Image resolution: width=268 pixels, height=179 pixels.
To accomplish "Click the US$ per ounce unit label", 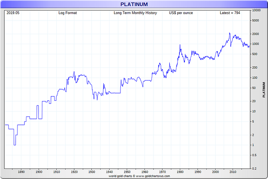I will (181, 13).
